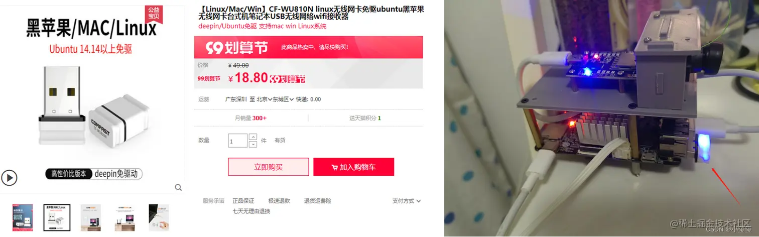Open the 退货运费险 return insurance link

coord(318,201)
